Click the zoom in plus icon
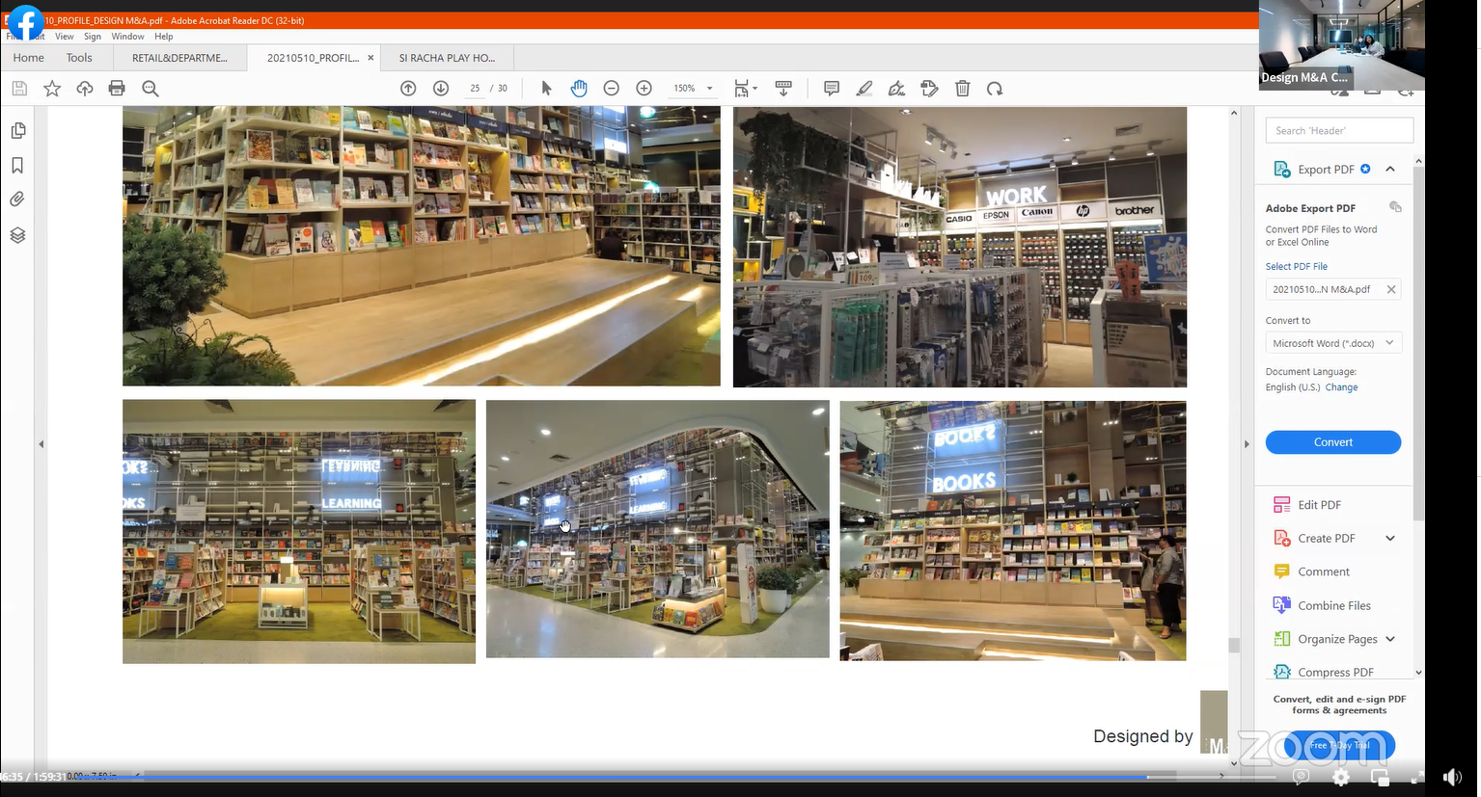This screenshot has height=797, width=1481. (645, 89)
